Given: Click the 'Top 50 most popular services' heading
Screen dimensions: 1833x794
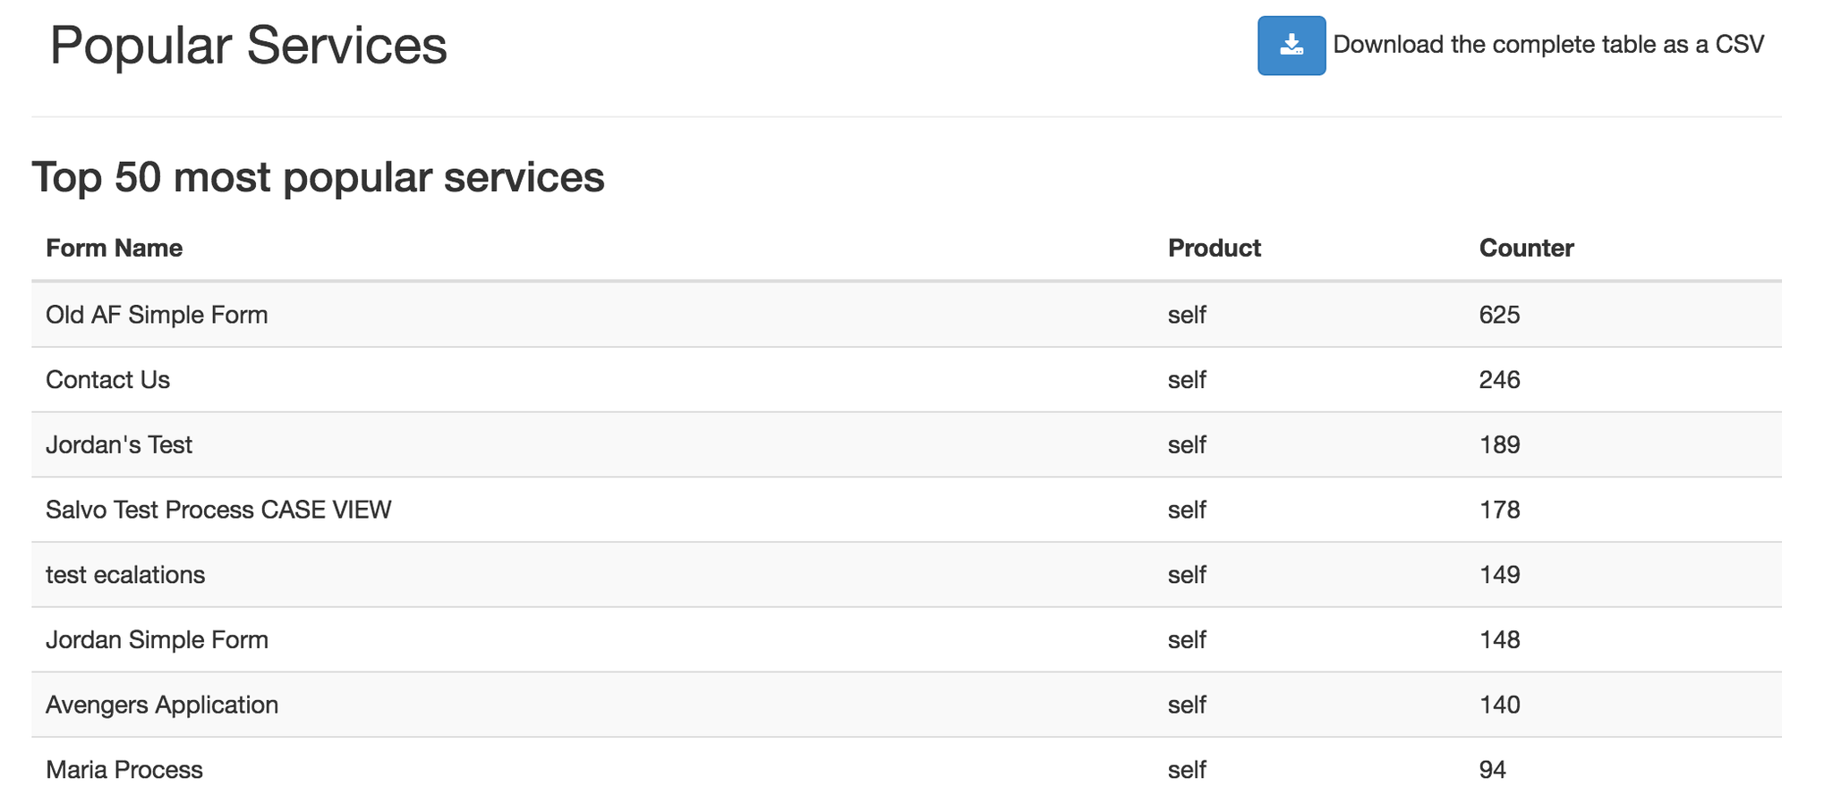Looking at the screenshot, I should click(318, 177).
